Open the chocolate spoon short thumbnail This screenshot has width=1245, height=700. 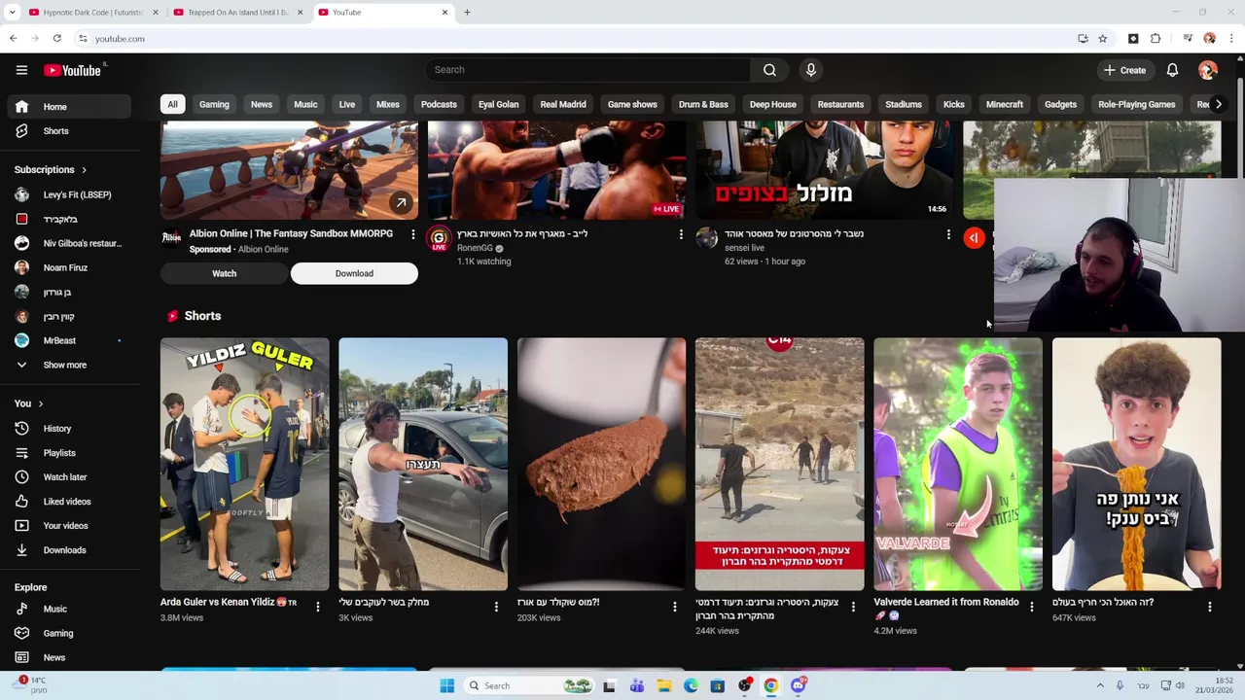click(601, 465)
